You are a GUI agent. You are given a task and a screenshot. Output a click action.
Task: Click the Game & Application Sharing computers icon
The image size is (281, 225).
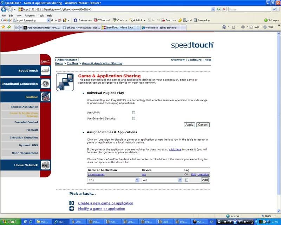(x=65, y=82)
